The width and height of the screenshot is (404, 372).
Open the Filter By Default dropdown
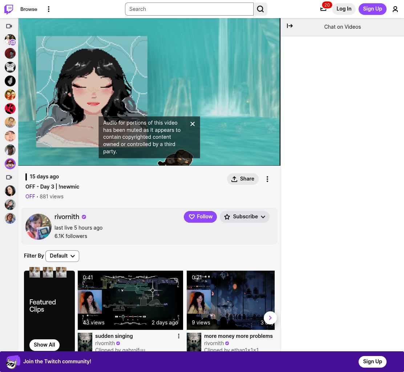coord(62,256)
